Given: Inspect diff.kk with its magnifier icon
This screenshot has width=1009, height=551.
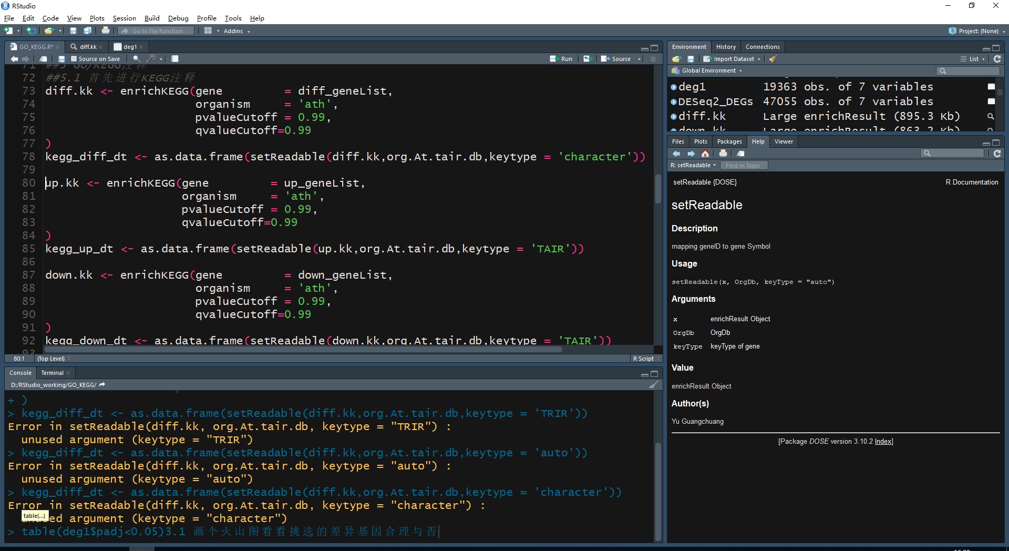Looking at the screenshot, I should tap(991, 116).
